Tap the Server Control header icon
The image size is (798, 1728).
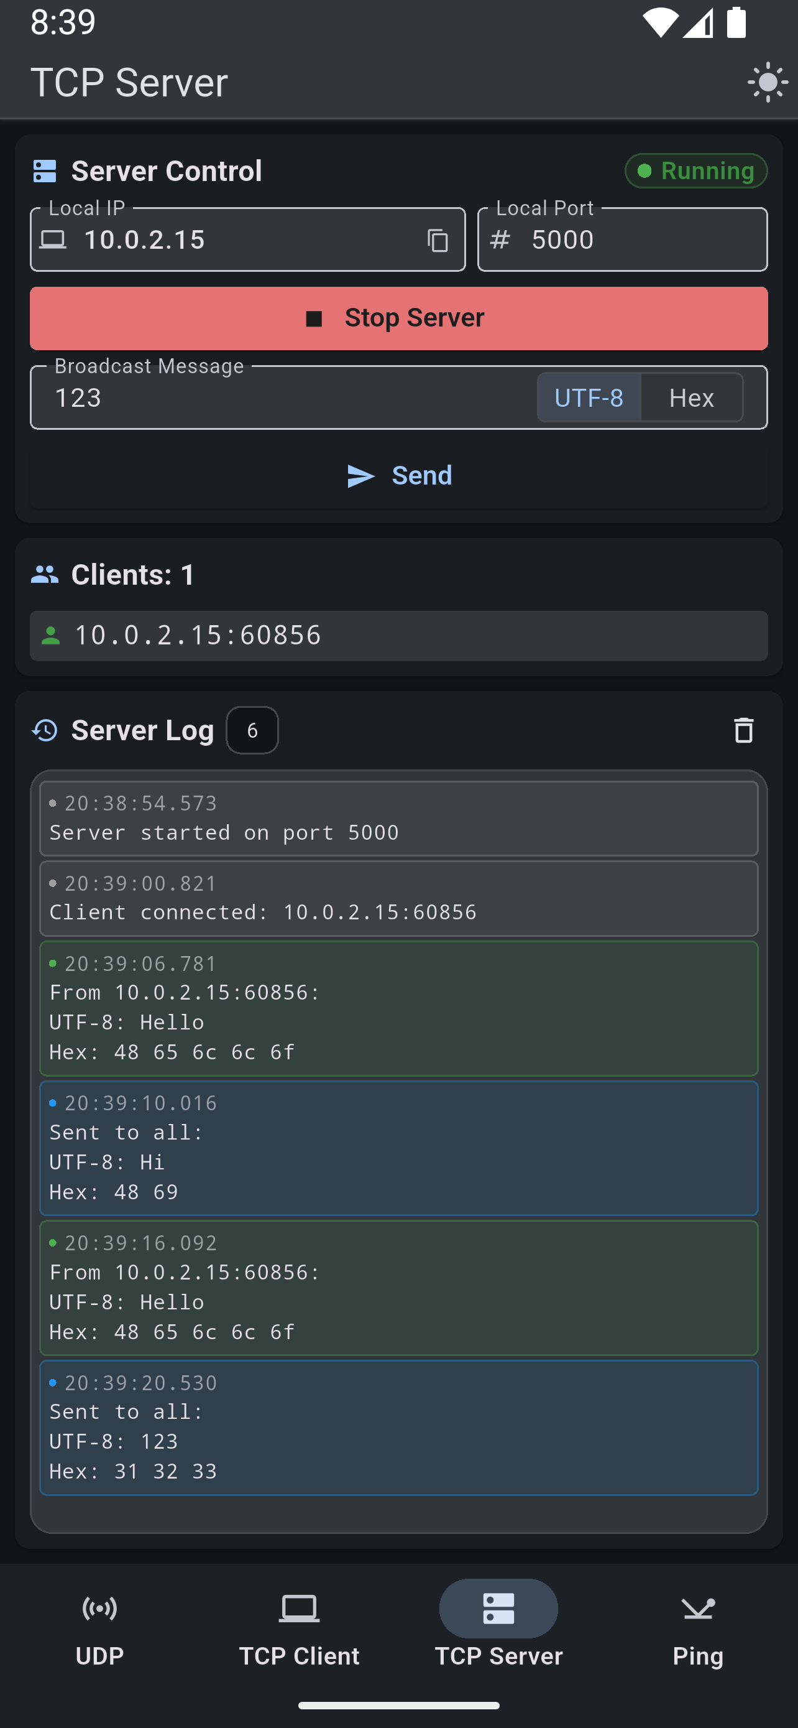click(x=45, y=171)
